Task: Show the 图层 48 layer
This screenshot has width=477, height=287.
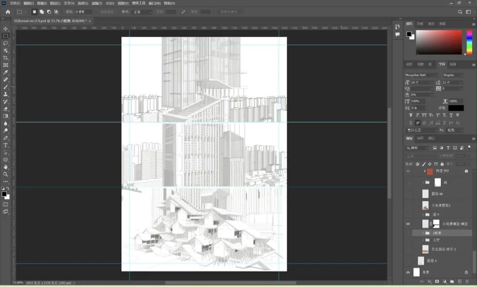Action: [x=408, y=194]
